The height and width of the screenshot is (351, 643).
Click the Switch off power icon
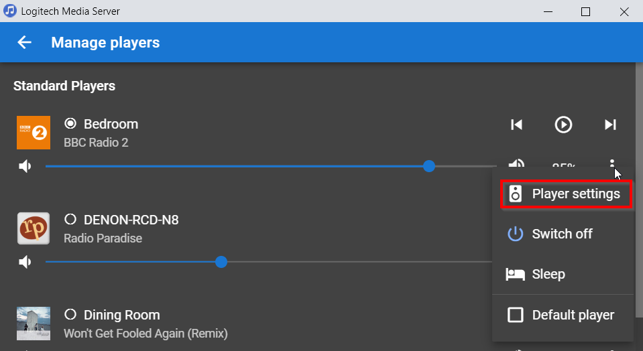(x=515, y=234)
